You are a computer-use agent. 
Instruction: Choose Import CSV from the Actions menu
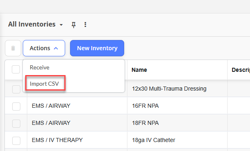(44, 84)
